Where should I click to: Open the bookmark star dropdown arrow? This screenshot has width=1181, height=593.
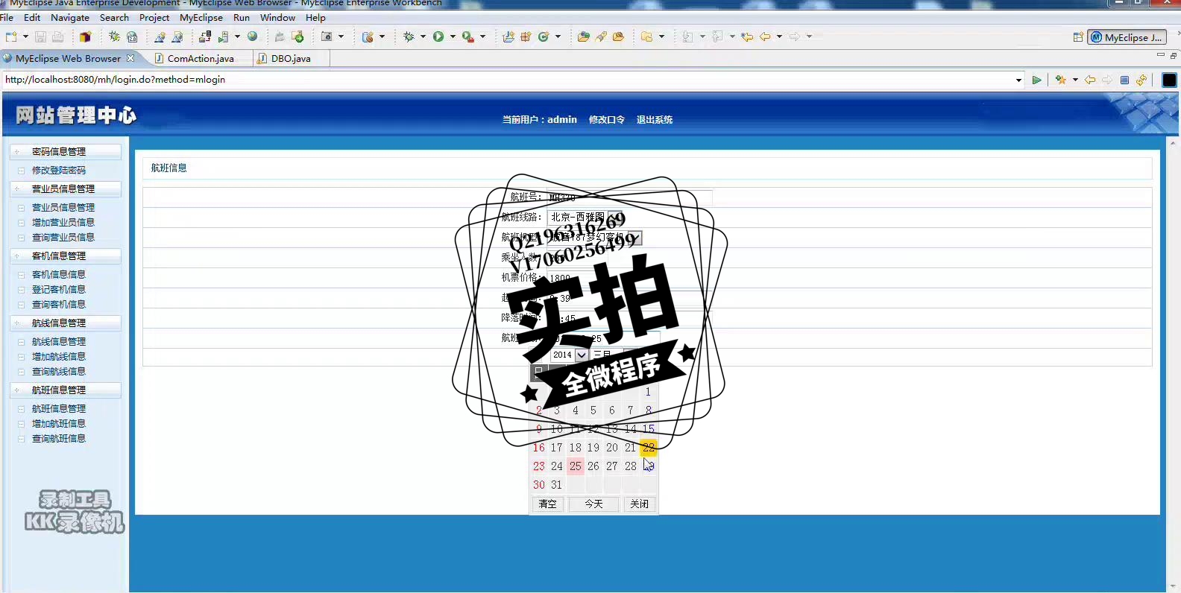click(x=1075, y=80)
